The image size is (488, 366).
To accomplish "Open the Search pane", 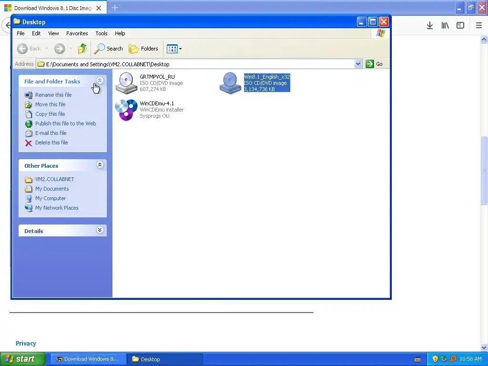I will 108,49.
